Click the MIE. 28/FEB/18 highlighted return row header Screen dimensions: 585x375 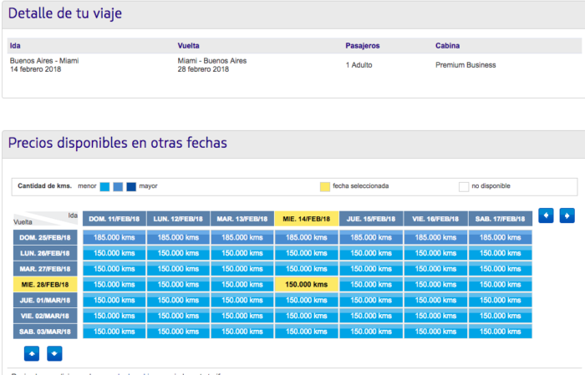pos(43,285)
